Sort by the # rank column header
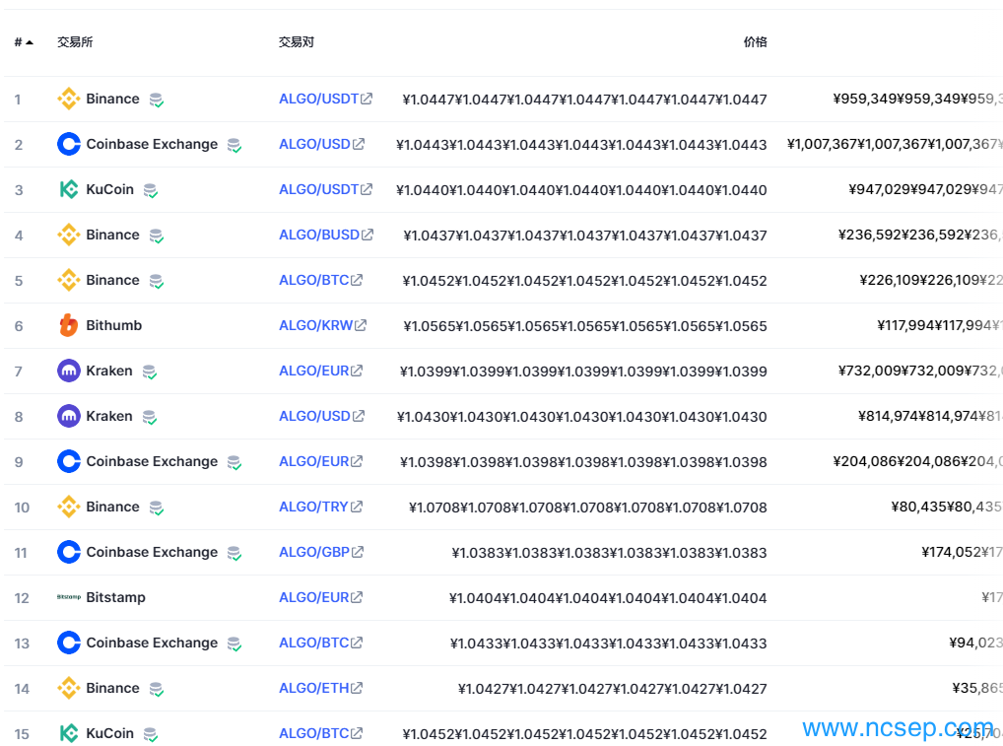Screen dimensions: 1003x746 [24, 42]
